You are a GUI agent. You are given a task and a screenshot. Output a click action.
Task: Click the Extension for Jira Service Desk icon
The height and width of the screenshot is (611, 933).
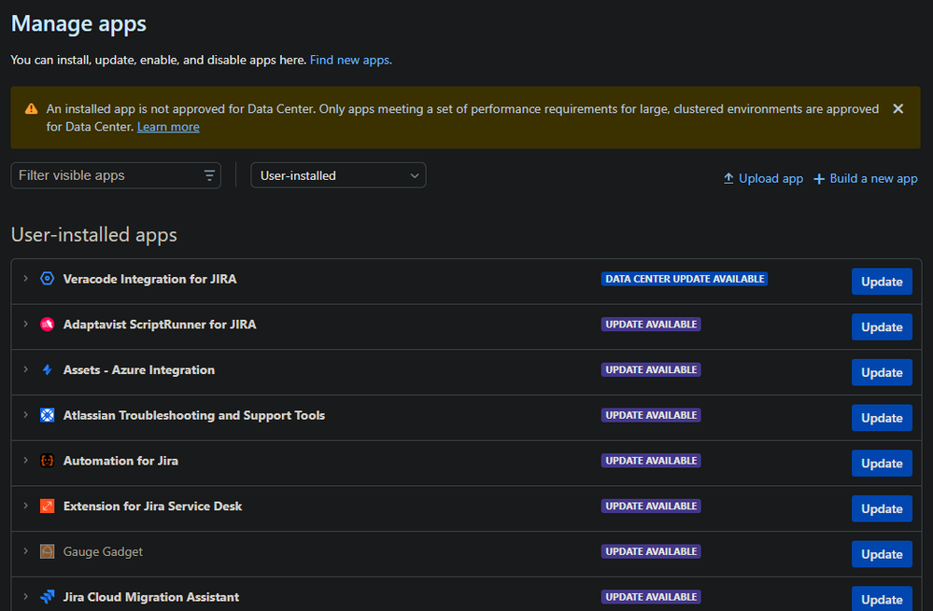tap(47, 506)
